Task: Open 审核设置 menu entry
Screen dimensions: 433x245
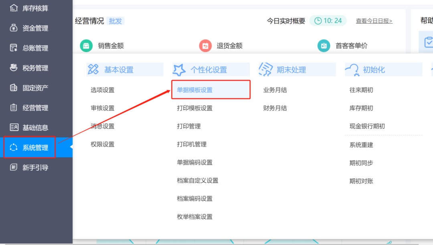Action: click(103, 108)
